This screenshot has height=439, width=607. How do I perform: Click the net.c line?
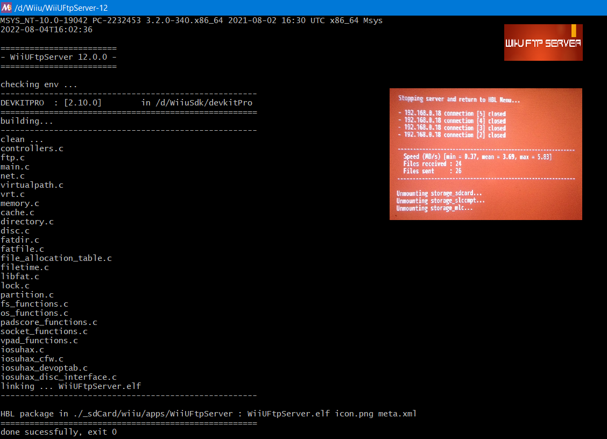[x=12, y=176]
